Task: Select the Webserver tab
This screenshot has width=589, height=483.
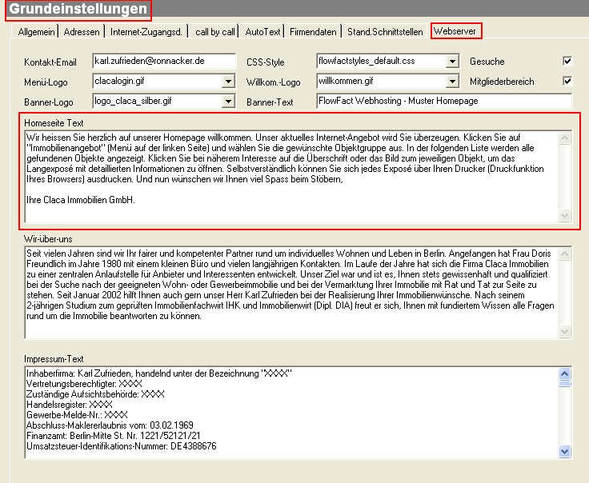Action: tap(455, 30)
